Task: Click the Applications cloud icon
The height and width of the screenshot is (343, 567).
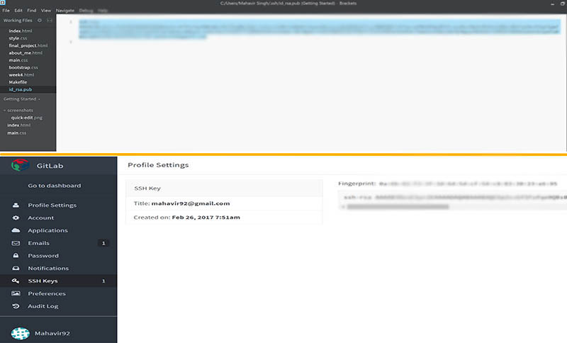Action: click(x=16, y=230)
